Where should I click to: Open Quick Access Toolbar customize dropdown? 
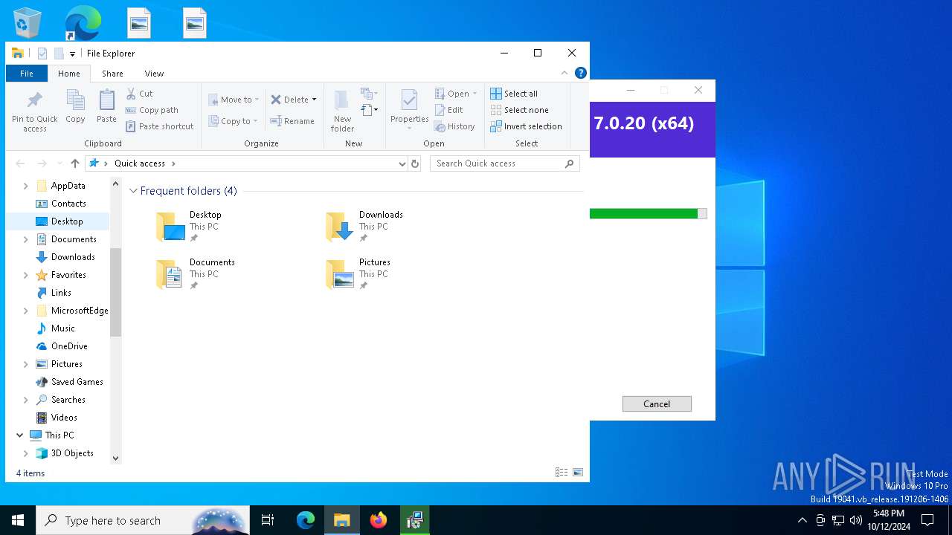pyautogui.click(x=72, y=53)
